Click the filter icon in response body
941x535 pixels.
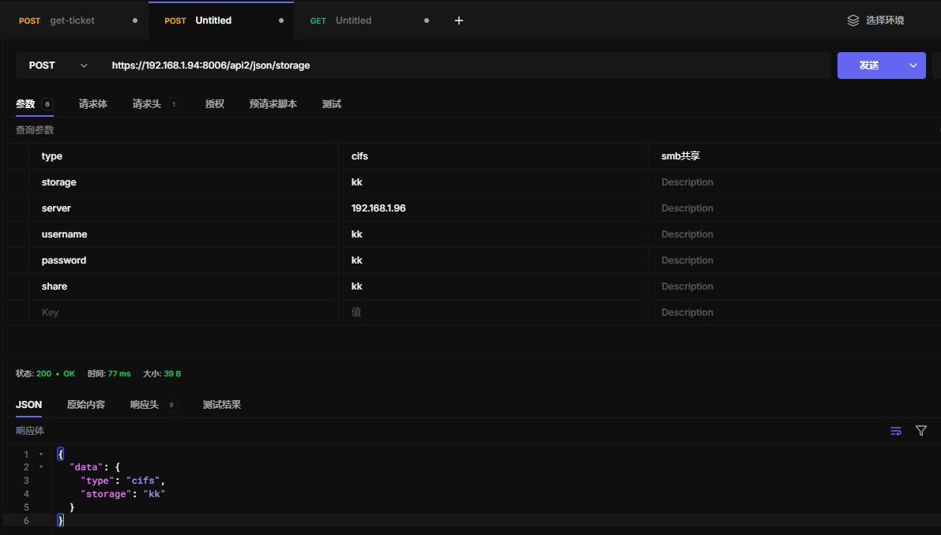point(920,431)
